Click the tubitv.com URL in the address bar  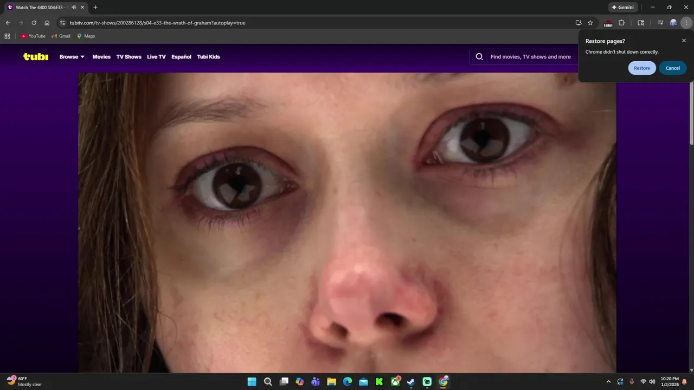157,23
